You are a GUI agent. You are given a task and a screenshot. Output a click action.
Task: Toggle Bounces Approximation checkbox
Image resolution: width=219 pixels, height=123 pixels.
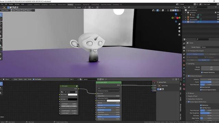pyautogui.click(x=201, y=90)
